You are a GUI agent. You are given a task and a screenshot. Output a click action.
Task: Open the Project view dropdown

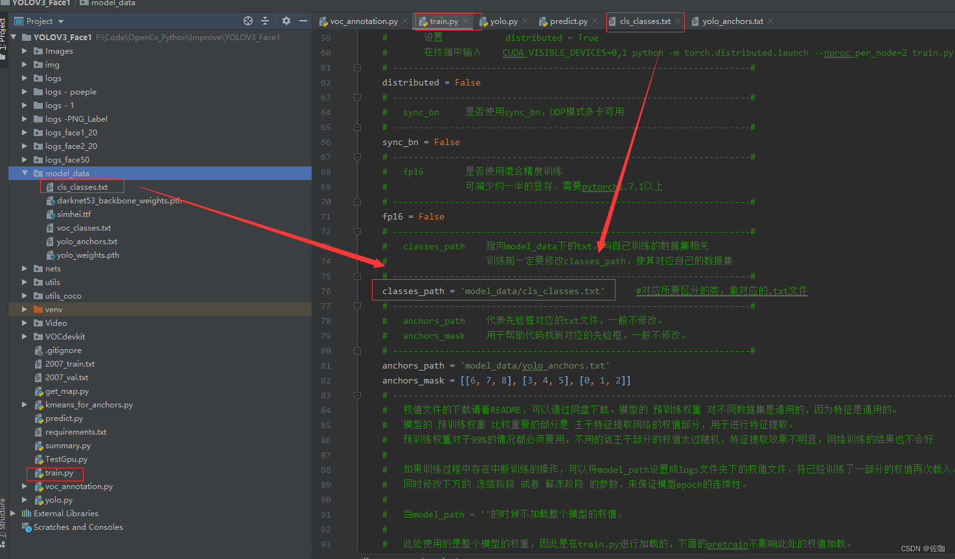(x=61, y=21)
